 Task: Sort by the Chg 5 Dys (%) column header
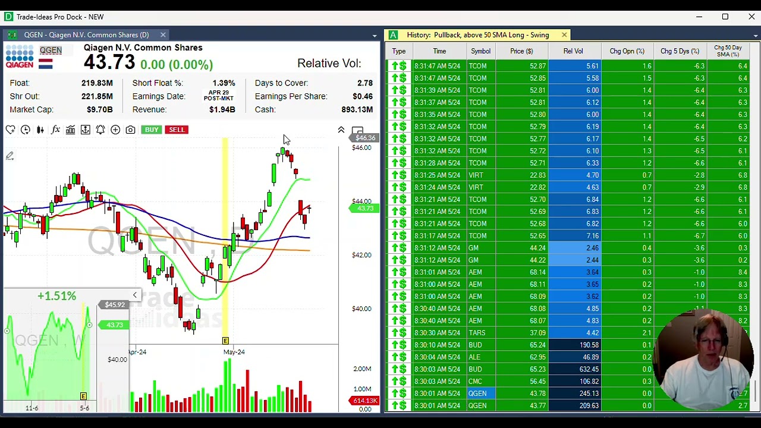click(680, 51)
